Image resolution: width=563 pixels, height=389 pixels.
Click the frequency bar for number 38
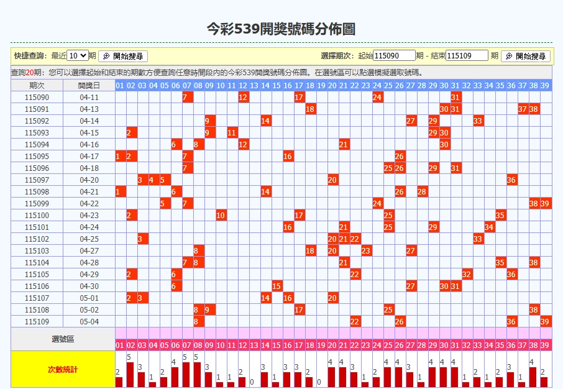(533, 377)
